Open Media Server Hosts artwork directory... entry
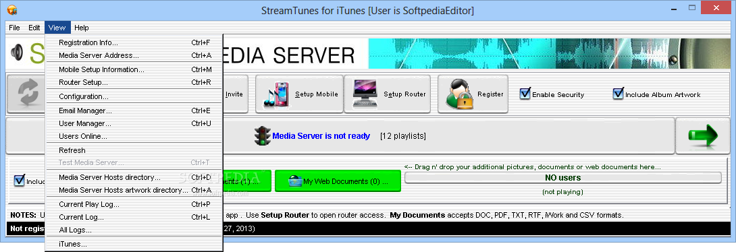 point(134,190)
